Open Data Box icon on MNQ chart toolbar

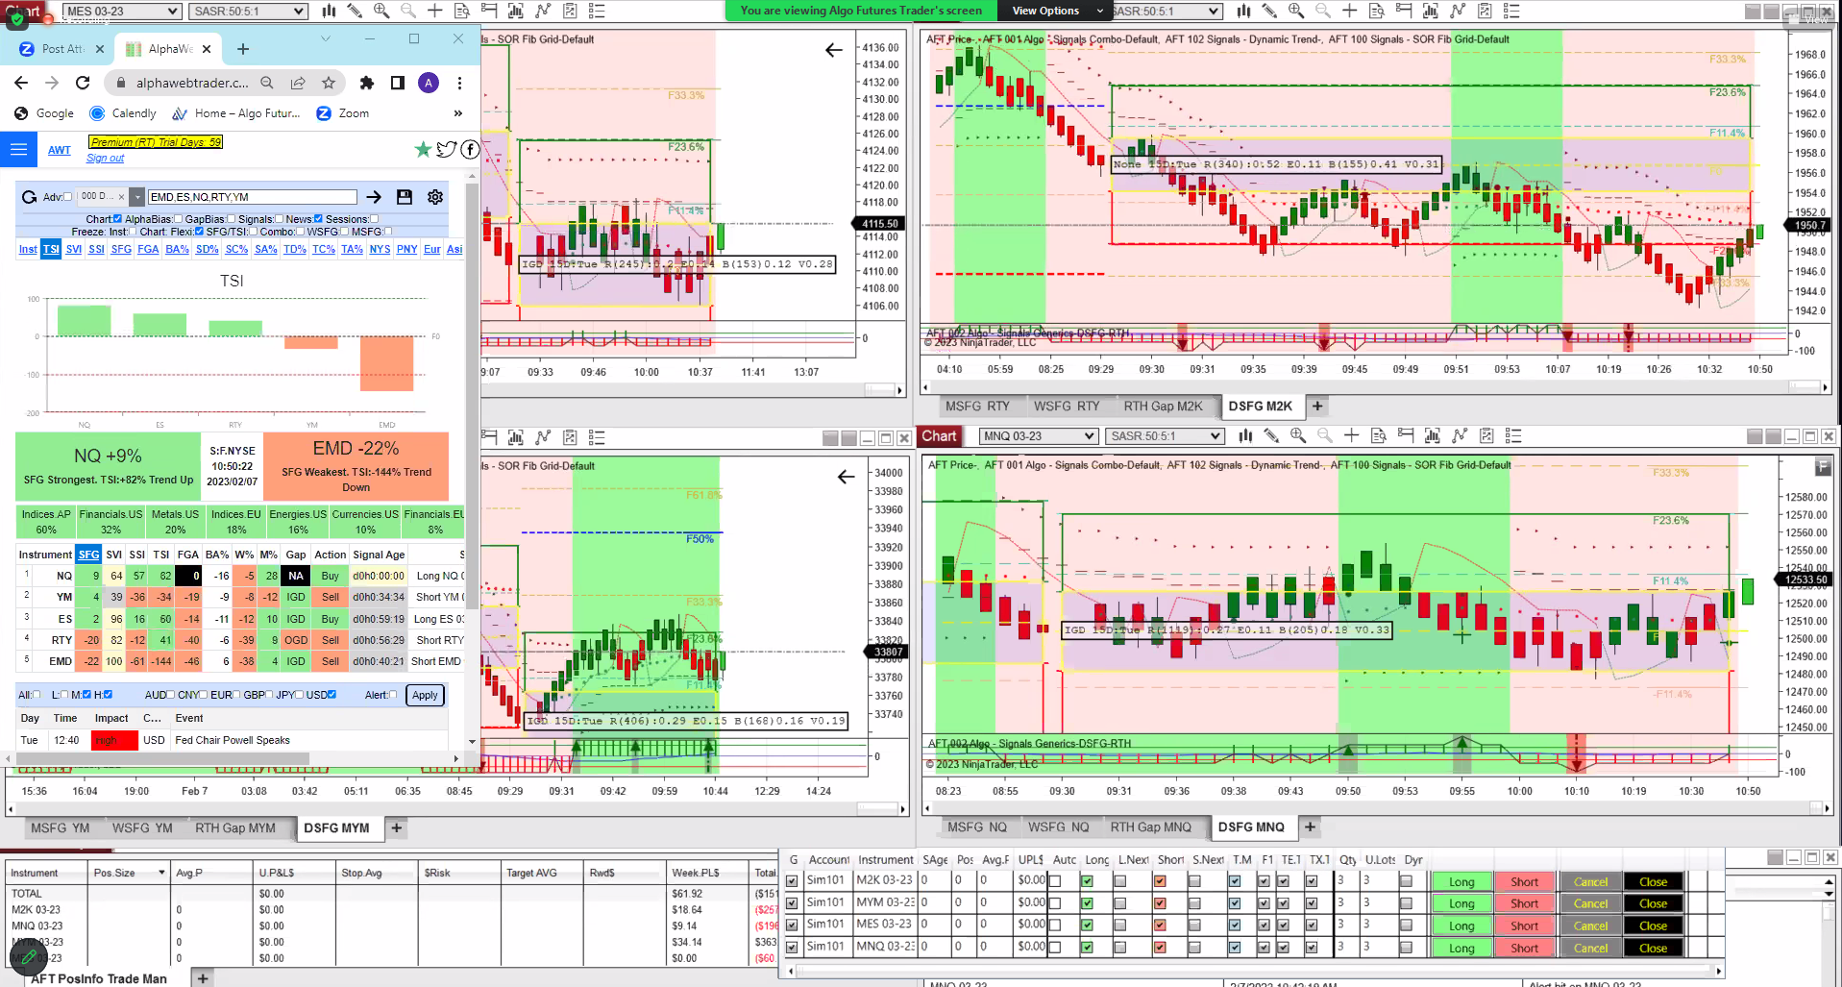pyautogui.click(x=1379, y=436)
